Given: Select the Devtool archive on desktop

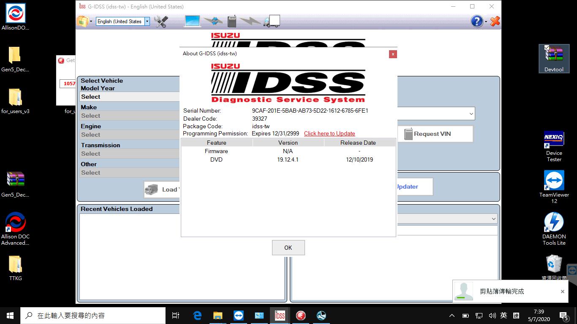Looking at the screenshot, I should (x=554, y=59).
